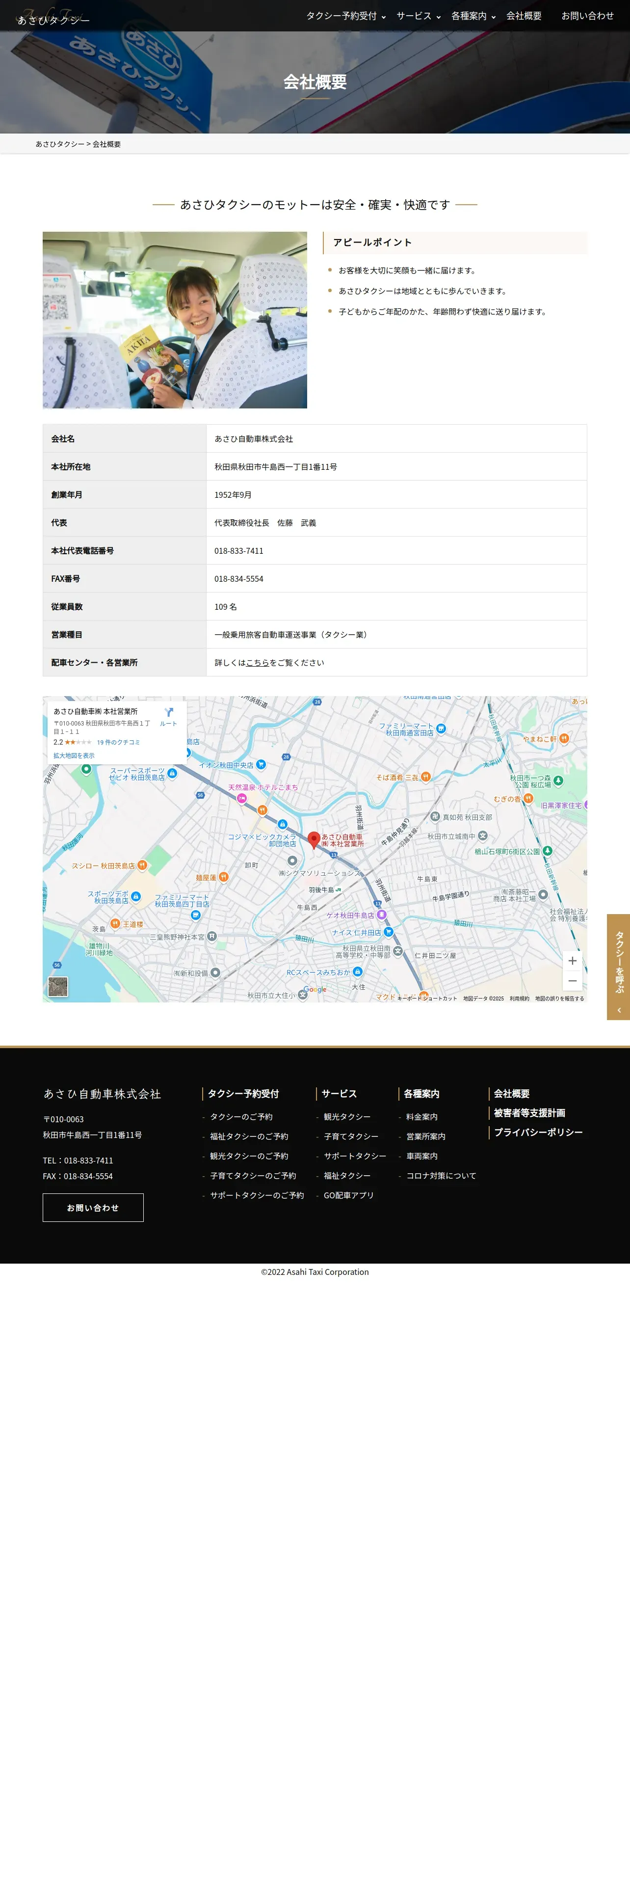This screenshot has height=1891, width=630.
Task: Click the red あさひ自動車 map pin
Action: tap(313, 840)
